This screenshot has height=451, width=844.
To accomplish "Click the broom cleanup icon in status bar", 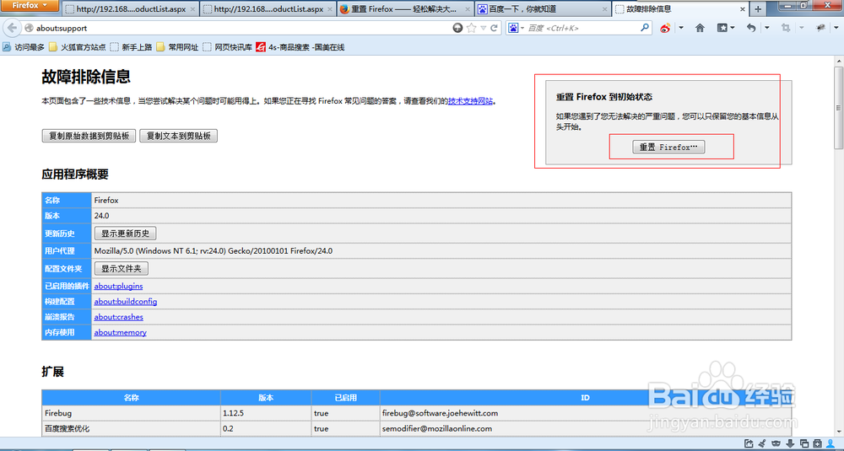I will 762,443.
